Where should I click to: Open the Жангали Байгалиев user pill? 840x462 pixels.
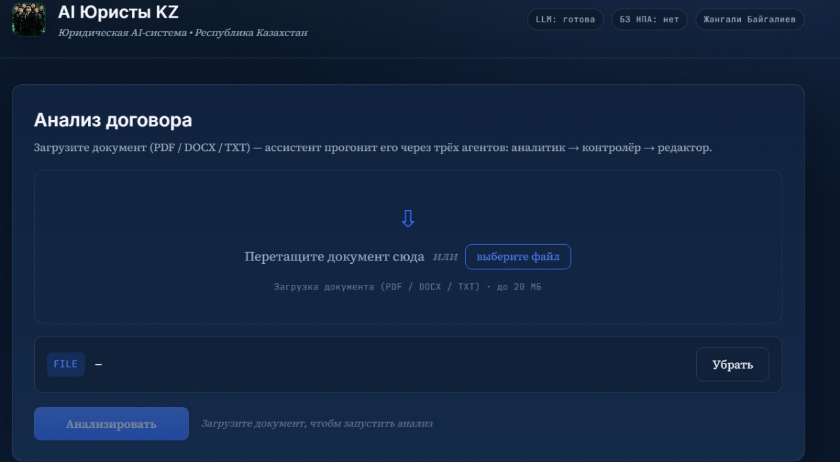[749, 20]
